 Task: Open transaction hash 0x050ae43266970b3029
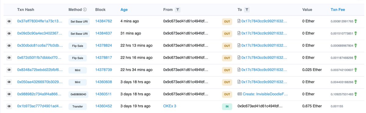click(40, 82)
